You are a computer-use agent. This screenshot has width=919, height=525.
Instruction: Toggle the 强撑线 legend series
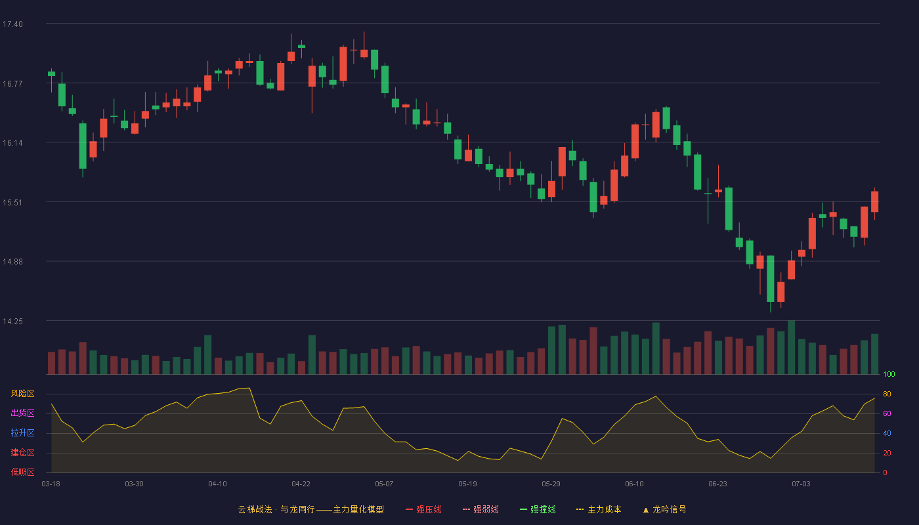click(x=538, y=509)
